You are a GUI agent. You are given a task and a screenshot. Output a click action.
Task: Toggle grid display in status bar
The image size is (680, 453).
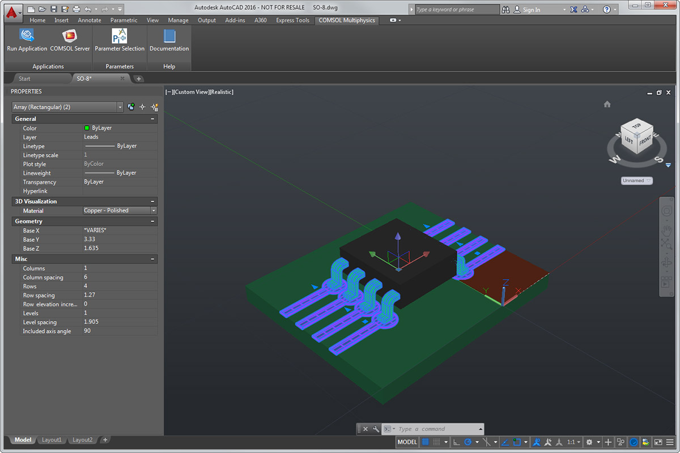click(x=426, y=442)
